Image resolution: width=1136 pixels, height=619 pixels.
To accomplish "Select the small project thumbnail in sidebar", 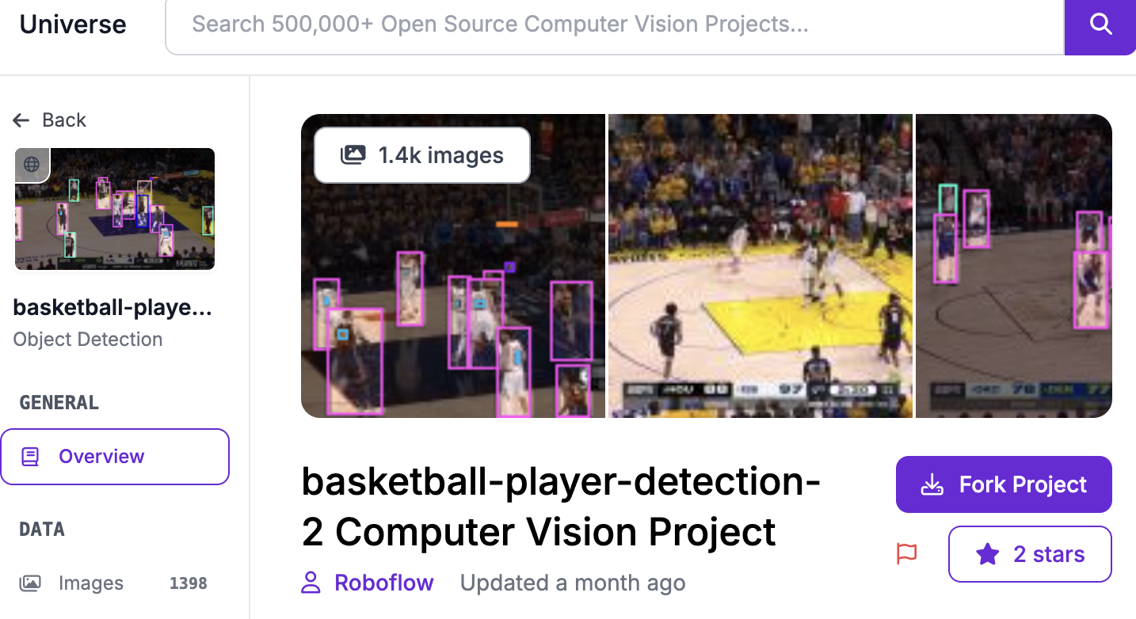I will (115, 209).
